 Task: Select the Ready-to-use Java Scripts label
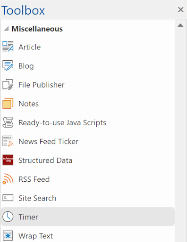coord(62,122)
